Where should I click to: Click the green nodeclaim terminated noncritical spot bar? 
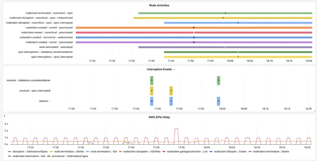(225, 13)
